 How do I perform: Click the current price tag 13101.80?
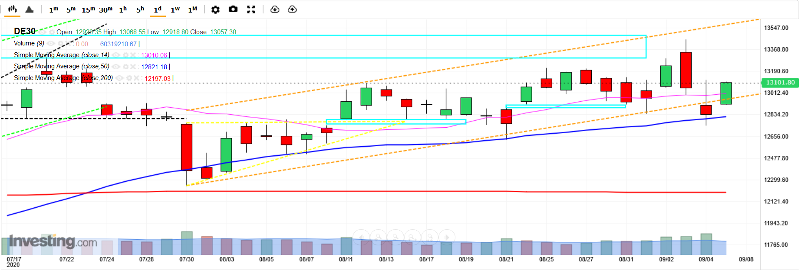[x=780, y=82]
